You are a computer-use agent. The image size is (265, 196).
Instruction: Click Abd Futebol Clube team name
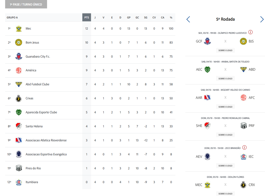37,84
